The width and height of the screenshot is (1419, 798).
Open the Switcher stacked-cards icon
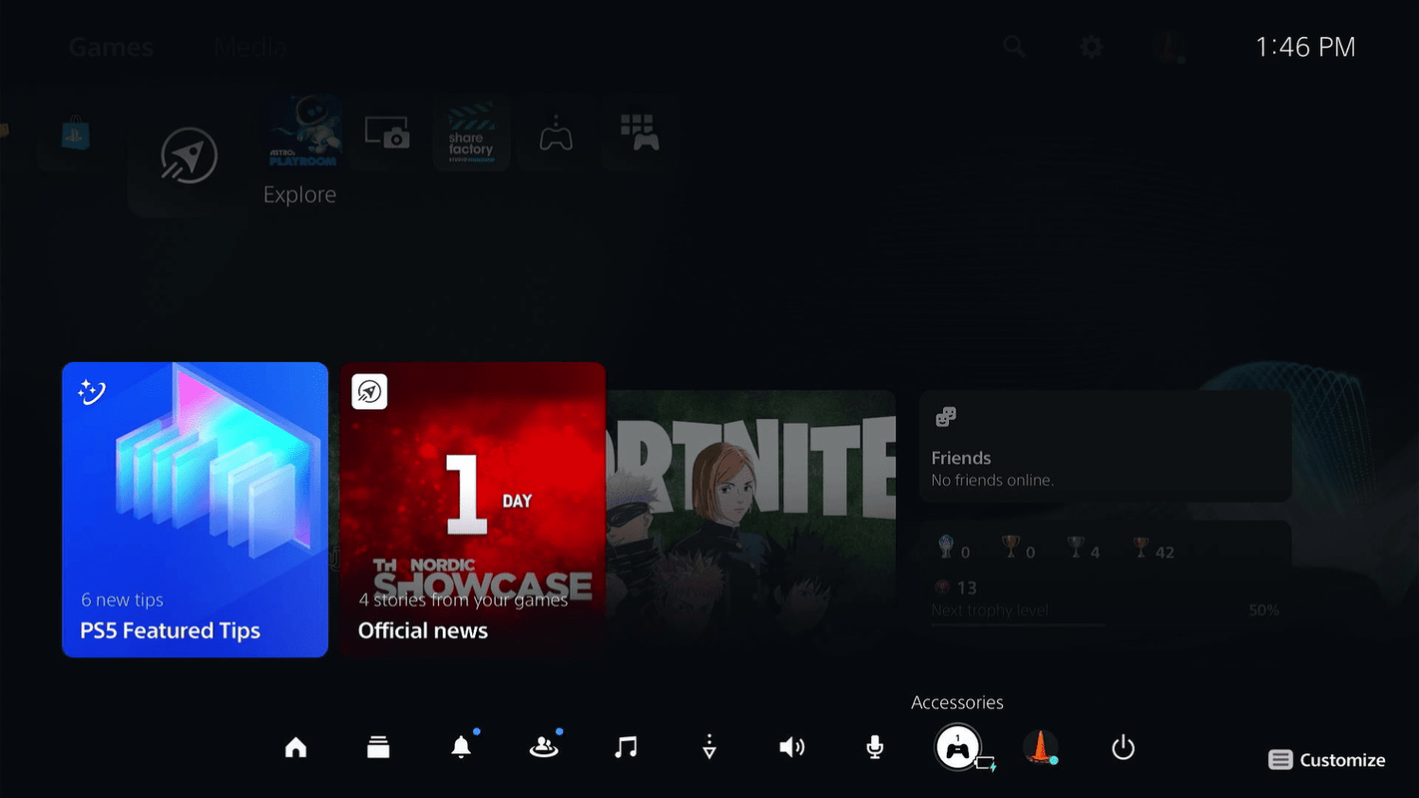pyautogui.click(x=378, y=747)
